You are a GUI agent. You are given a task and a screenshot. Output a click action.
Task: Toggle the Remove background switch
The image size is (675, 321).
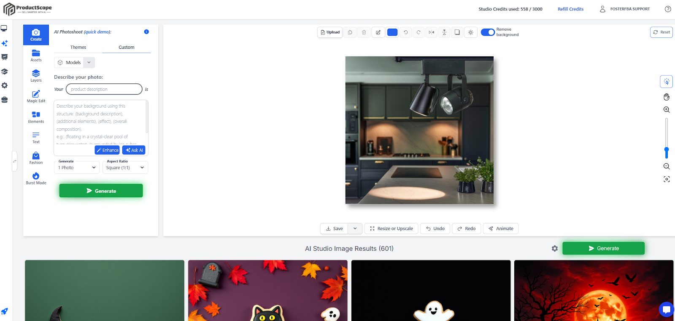pos(488,32)
